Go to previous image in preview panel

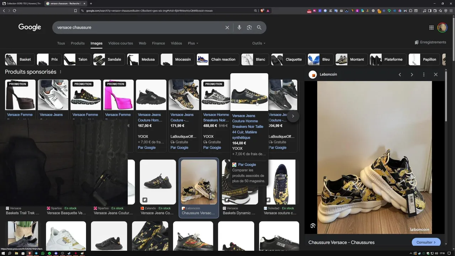[400, 75]
